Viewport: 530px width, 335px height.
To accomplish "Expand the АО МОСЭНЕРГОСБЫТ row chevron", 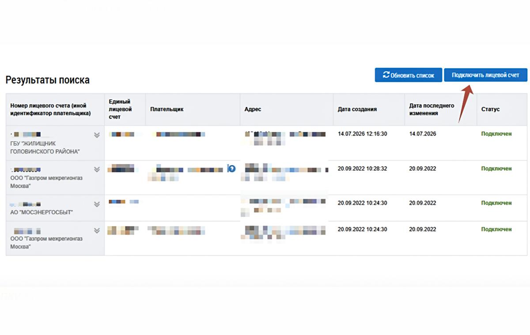I will coord(97,204).
